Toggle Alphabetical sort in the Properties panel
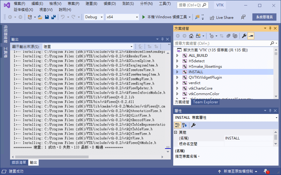The width and height of the screenshot is (281, 175). tap(184, 125)
